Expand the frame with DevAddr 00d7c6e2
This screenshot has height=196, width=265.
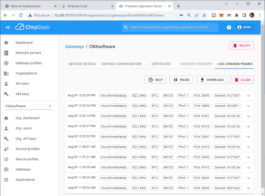tap(248, 188)
